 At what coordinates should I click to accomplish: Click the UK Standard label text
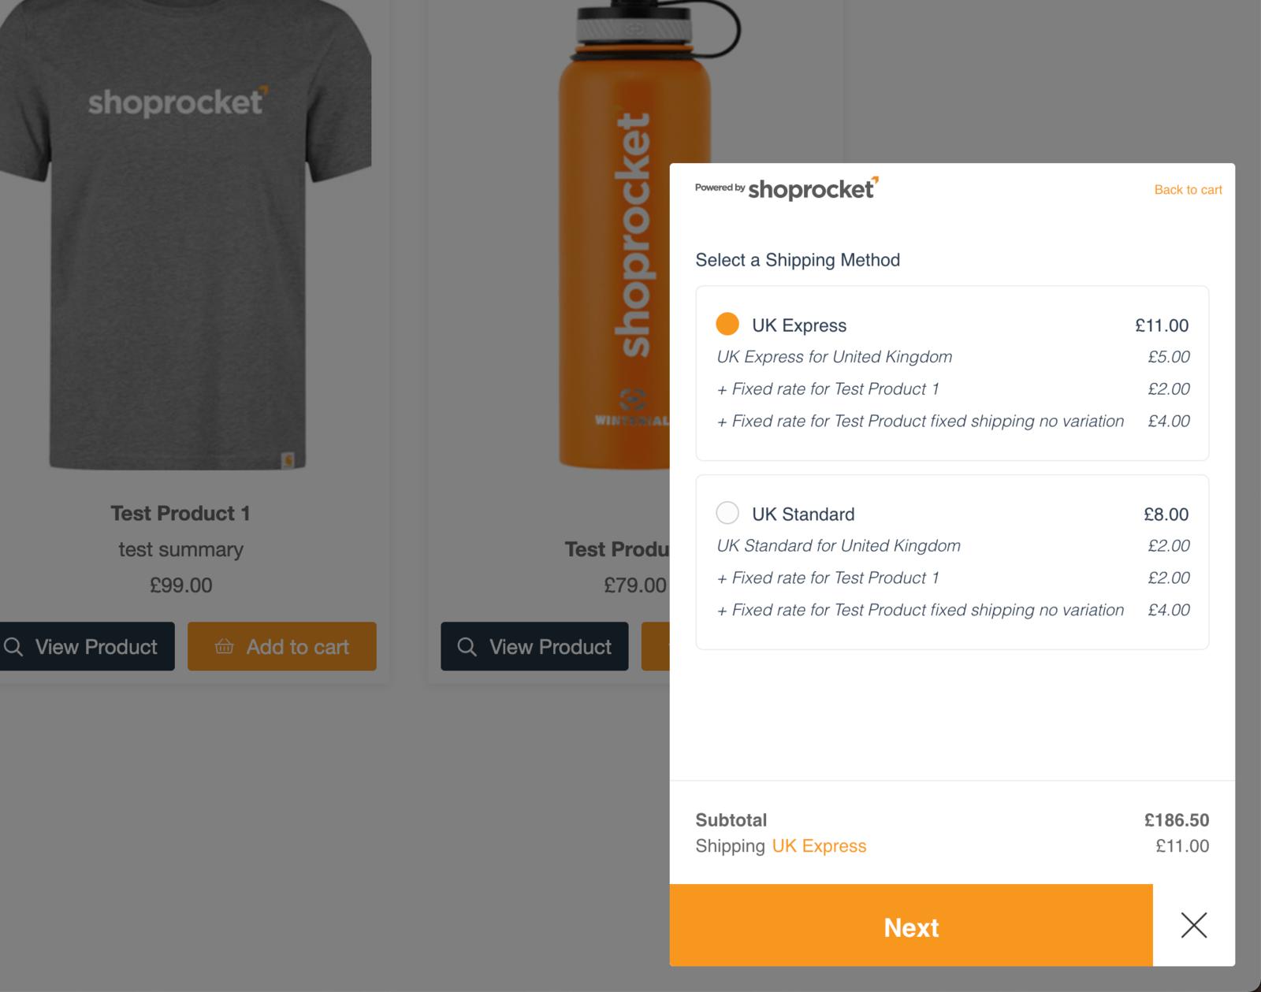(803, 515)
